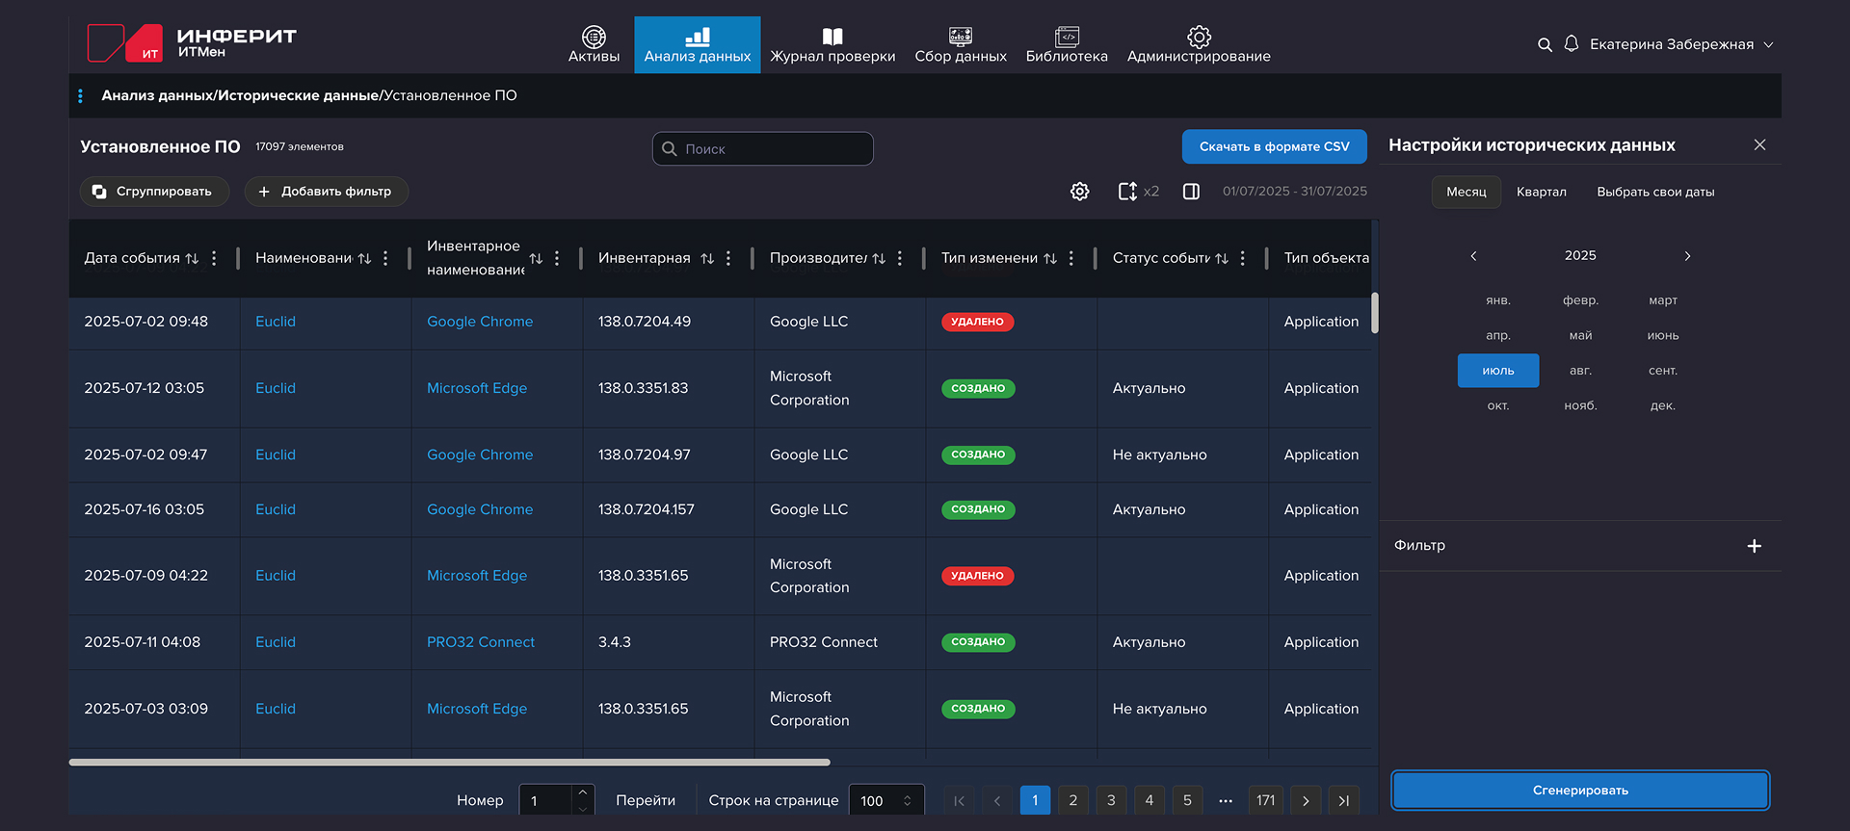Select month дек.
Image resolution: width=1850 pixels, height=831 pixels.
click(x=1663, y=405)
